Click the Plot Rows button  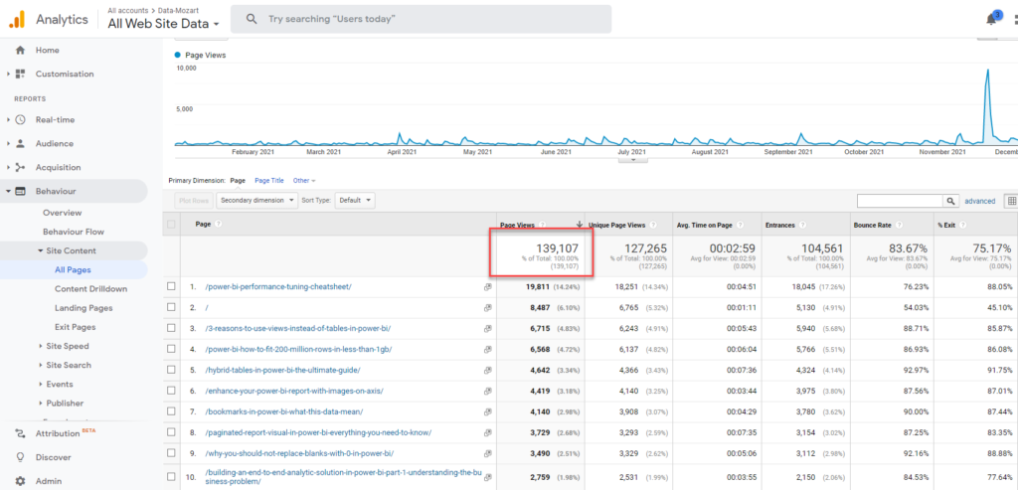[x=194, y=201]
